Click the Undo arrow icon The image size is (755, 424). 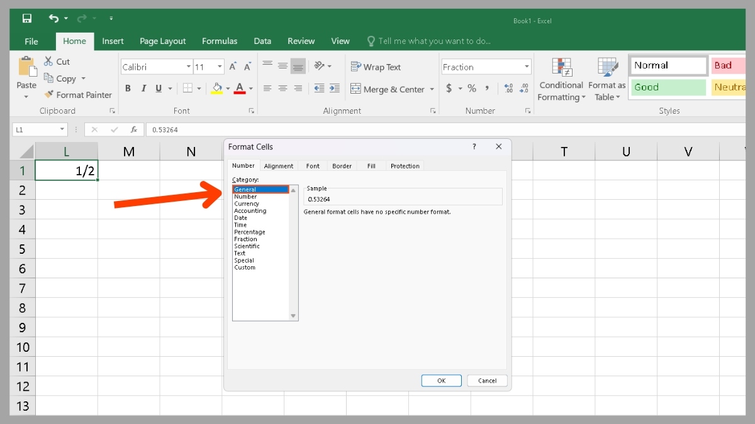(x=54, y=19)
